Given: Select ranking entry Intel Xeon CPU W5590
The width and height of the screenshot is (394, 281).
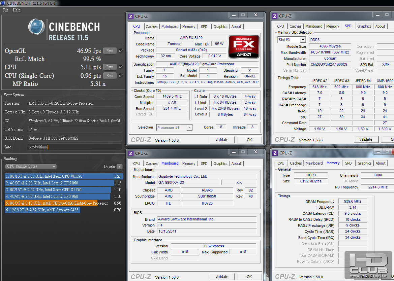Looking at the screenshot, I should pos(64,176).
